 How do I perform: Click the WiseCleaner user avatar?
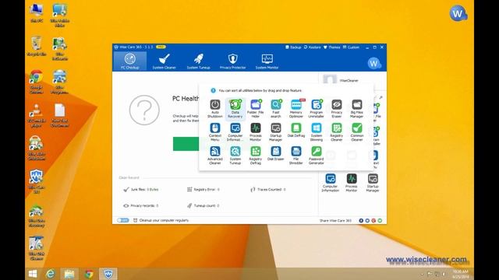329,79
